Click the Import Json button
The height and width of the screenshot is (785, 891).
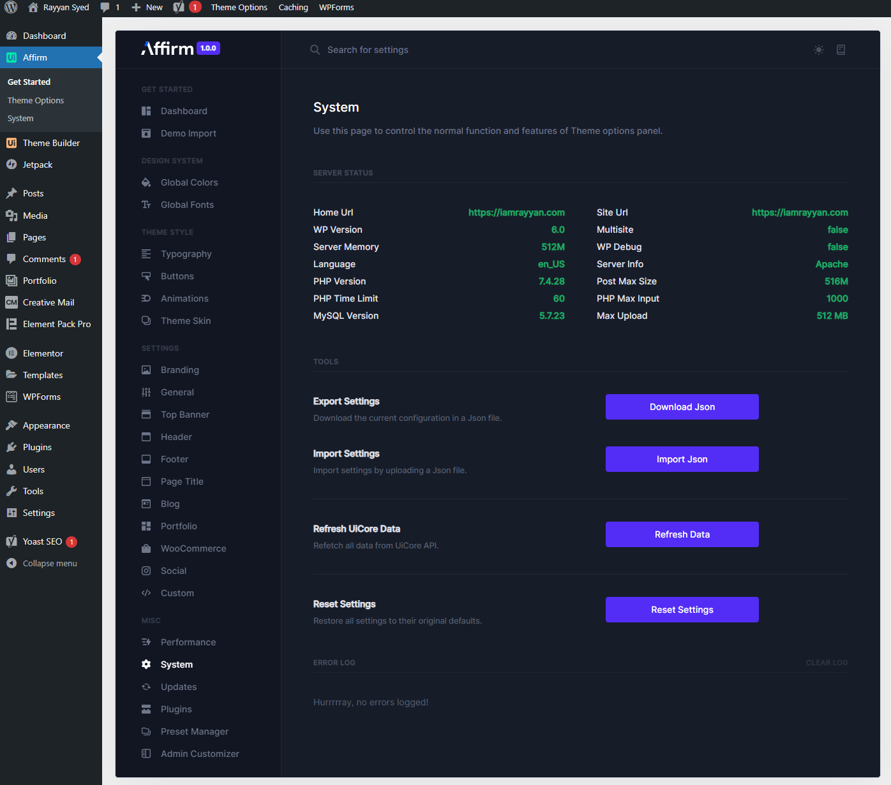click(682, 459)
